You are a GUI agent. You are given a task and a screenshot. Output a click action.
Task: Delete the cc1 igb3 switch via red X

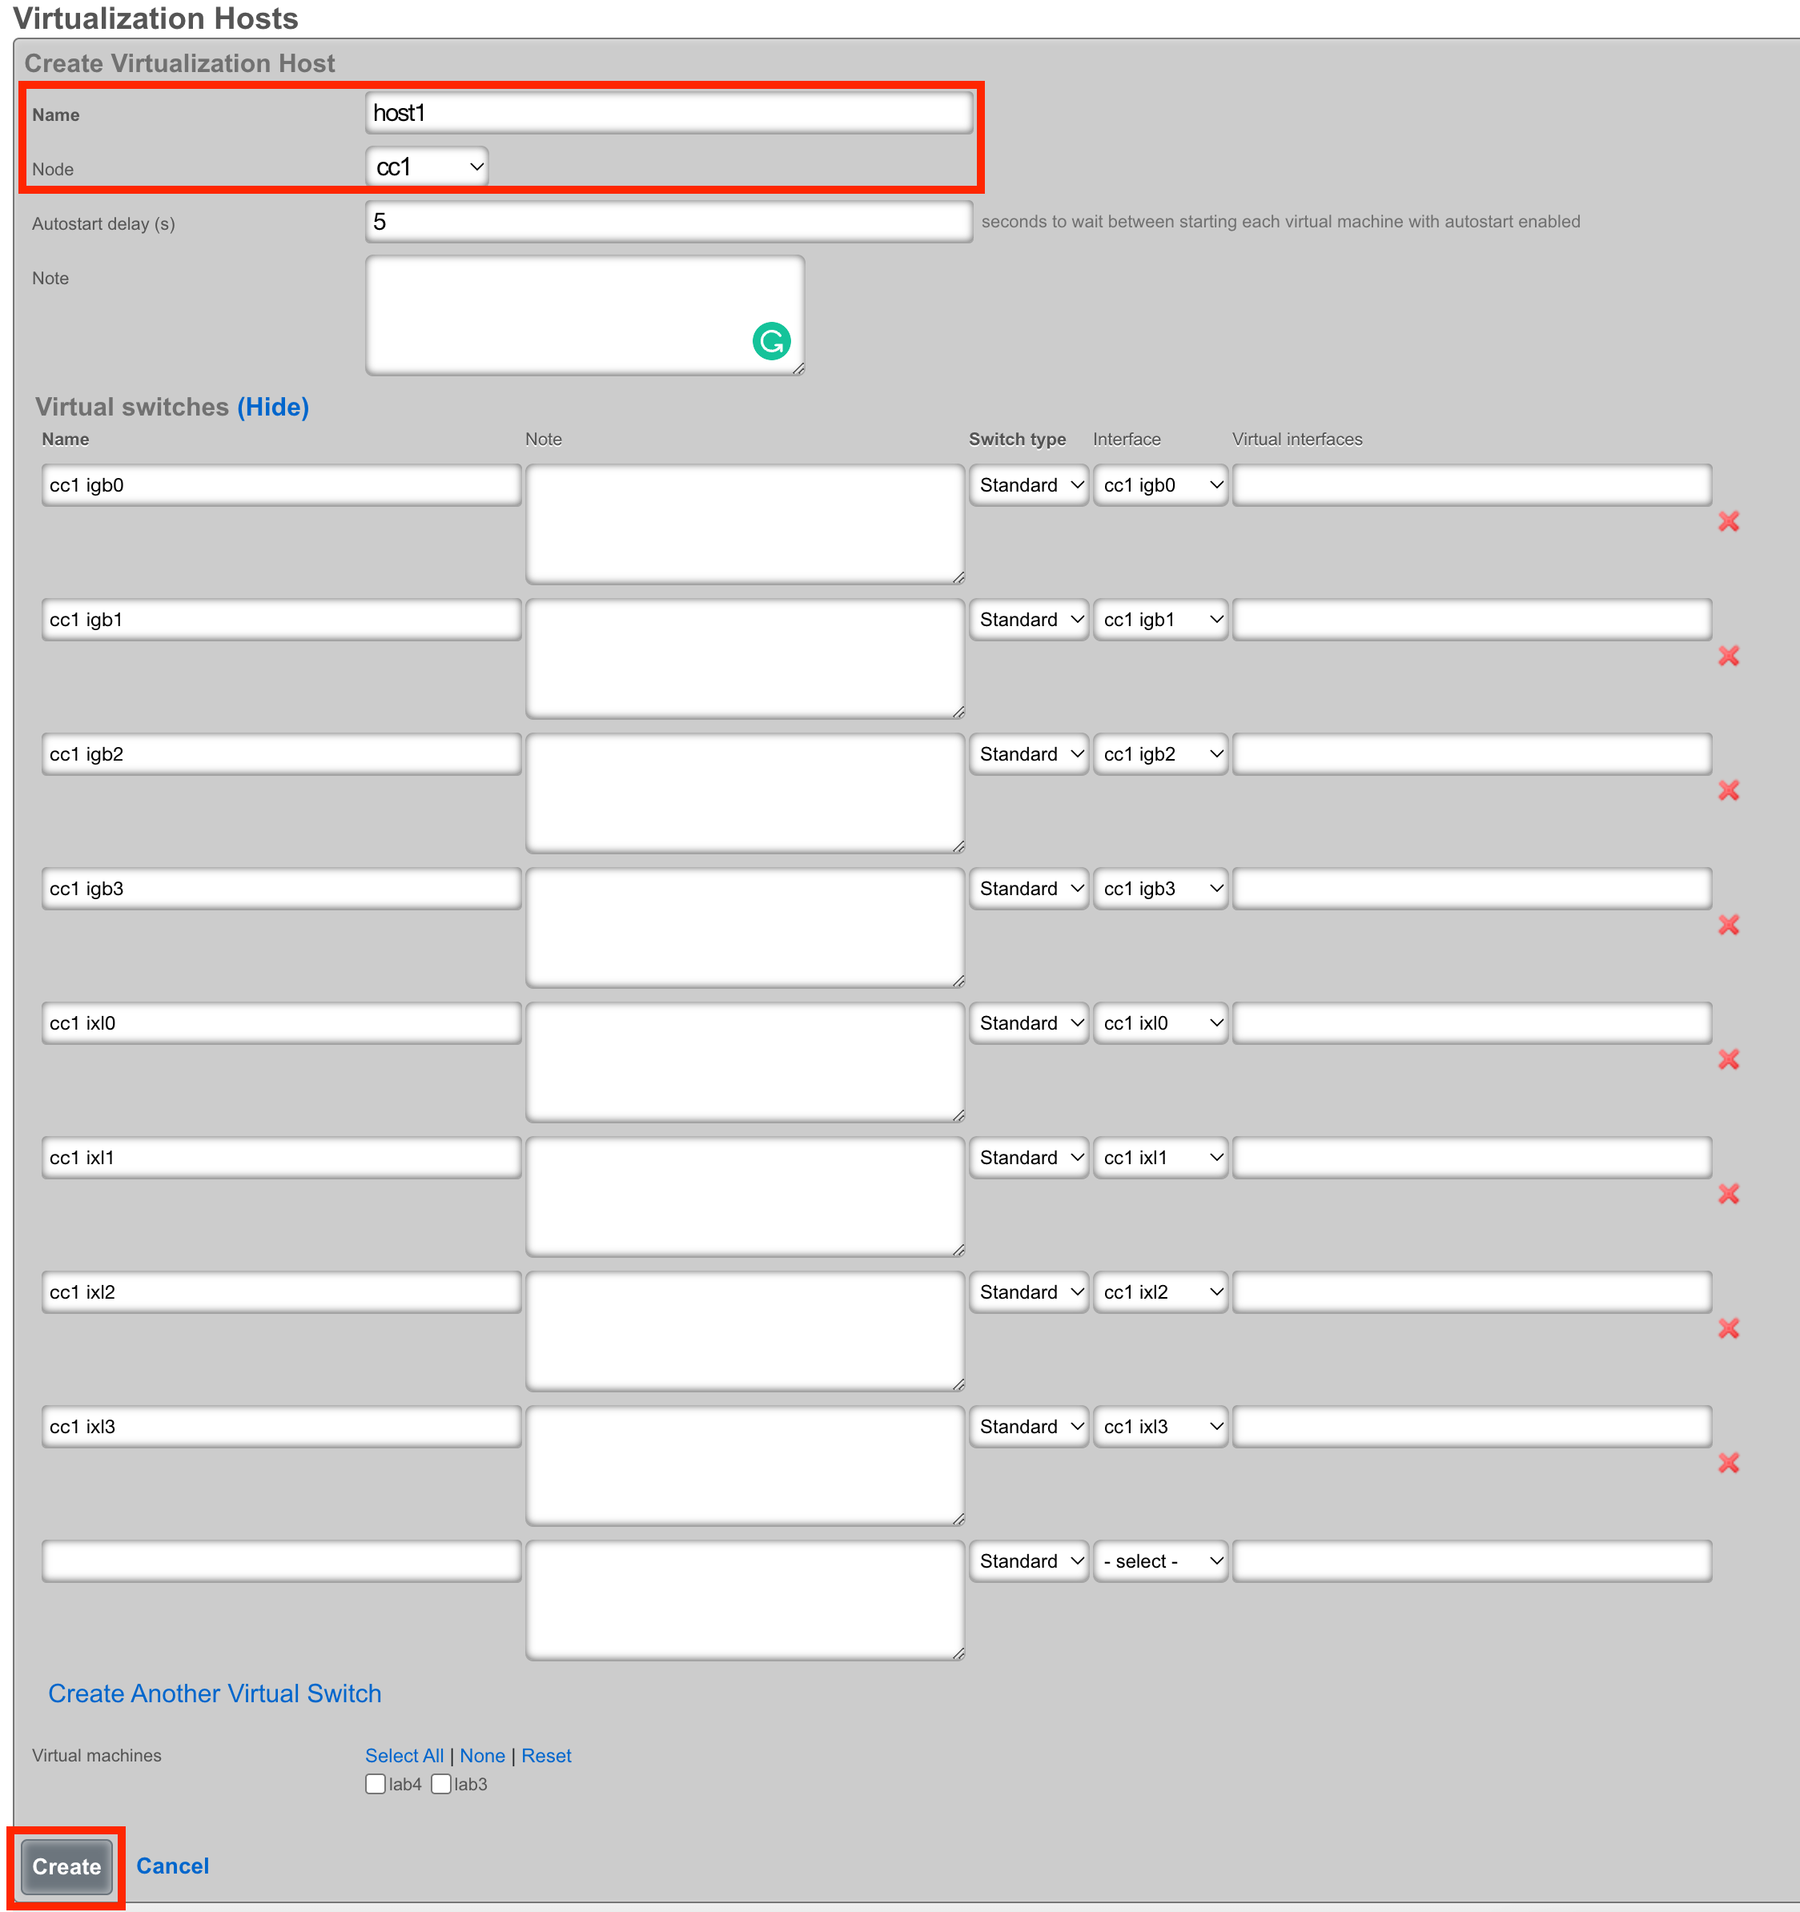[1728, 926]
